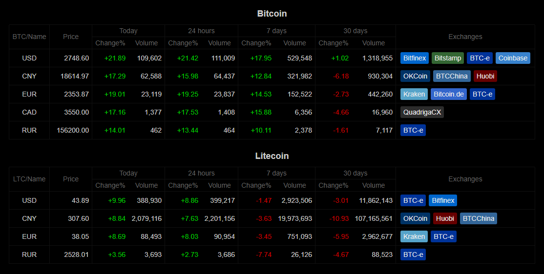544x274 pixels.
Task: Click the 1,318,955 volume value
Action: 377,58
